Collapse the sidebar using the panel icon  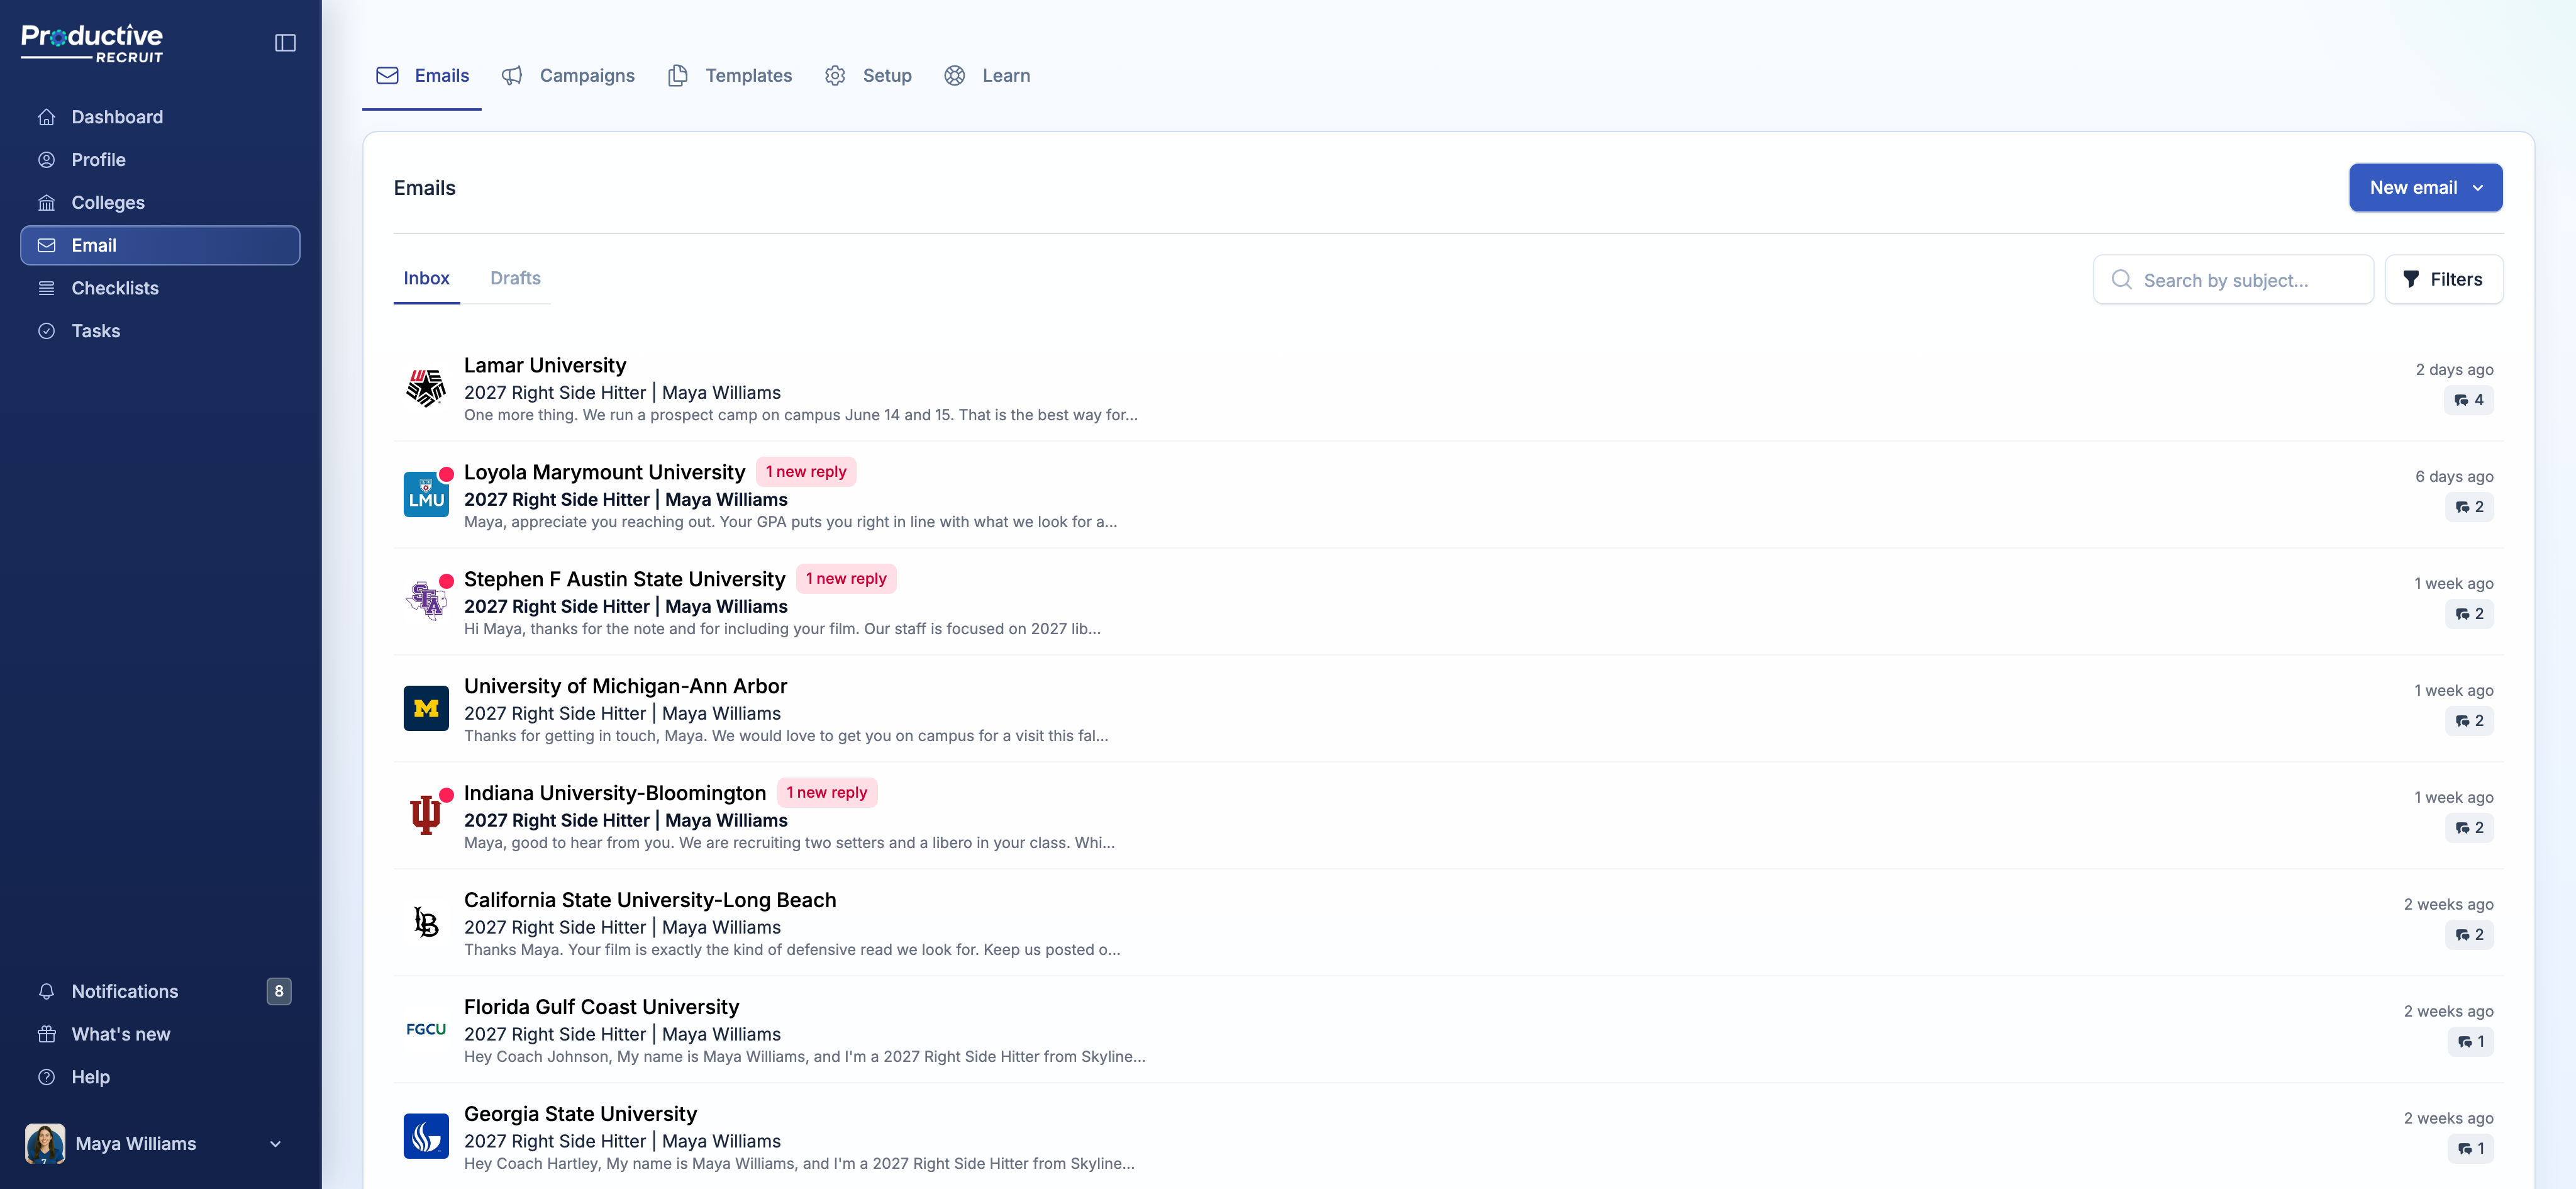tap(285, 43)
